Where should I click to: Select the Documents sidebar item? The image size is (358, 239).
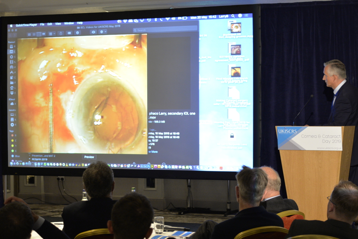[12, 77]
